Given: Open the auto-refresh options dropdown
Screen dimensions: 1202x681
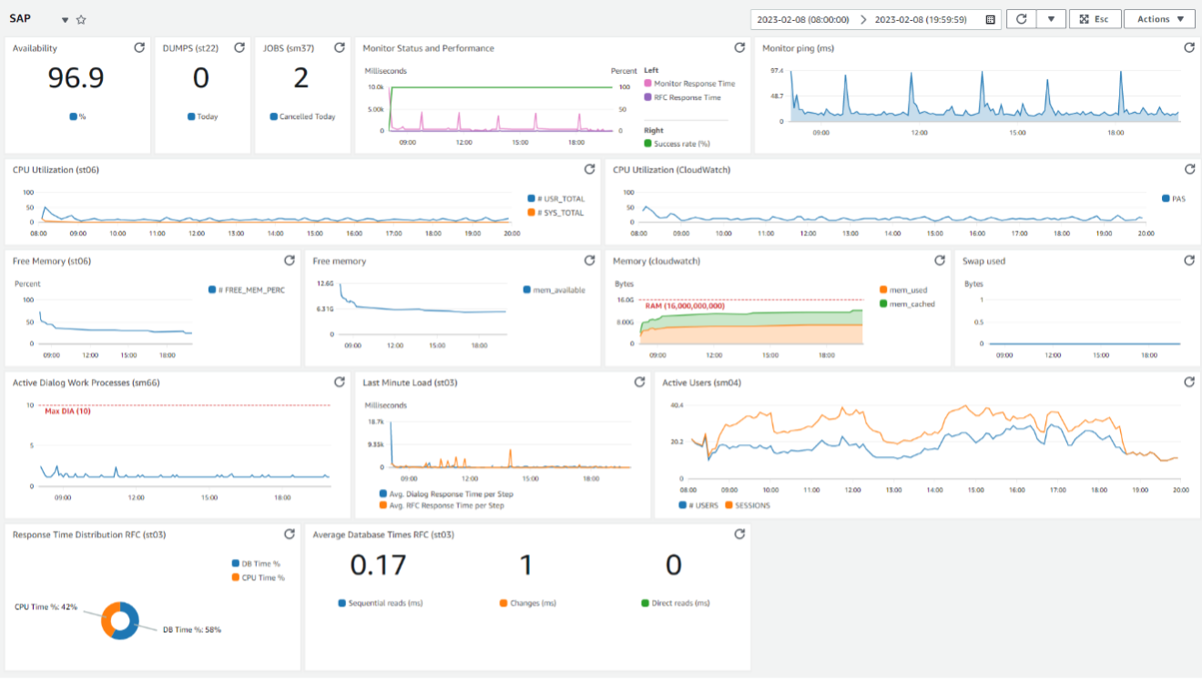Looking at the screenshot, I should point(1052,19).
